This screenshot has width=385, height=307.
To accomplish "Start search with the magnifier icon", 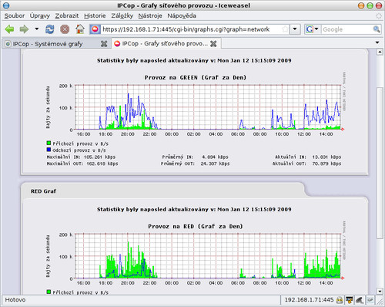I will (377, 29).
